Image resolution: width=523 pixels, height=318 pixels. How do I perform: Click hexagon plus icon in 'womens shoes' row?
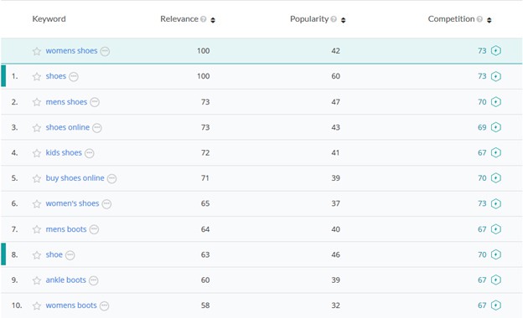point(496,50)
